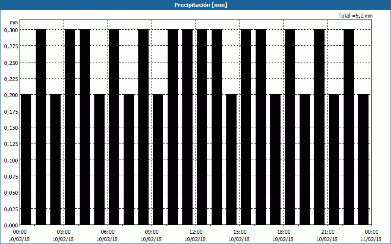This screenshot has width=391, height=244.
Task: Select the 0,250 y-axis value
Action: [11, 63]
